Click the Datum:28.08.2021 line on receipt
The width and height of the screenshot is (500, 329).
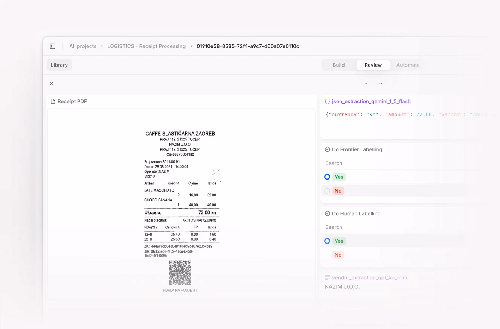[x=166, y=166]
